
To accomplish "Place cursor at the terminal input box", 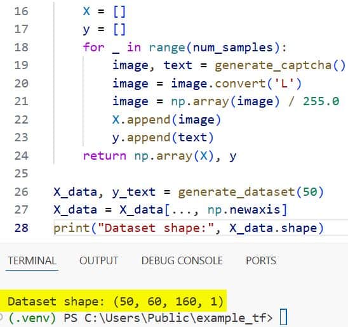I will point(283,317).
